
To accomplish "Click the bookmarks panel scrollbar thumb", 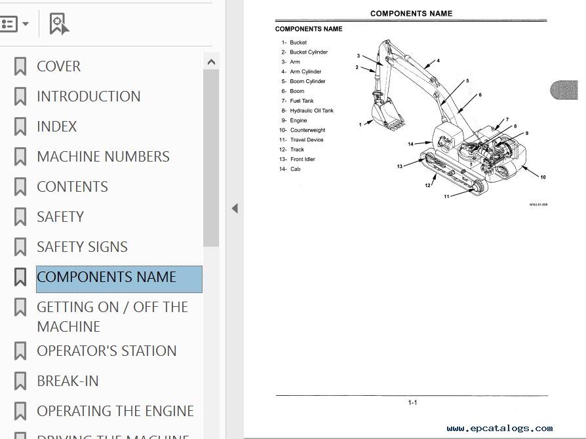I will [211, 158].
